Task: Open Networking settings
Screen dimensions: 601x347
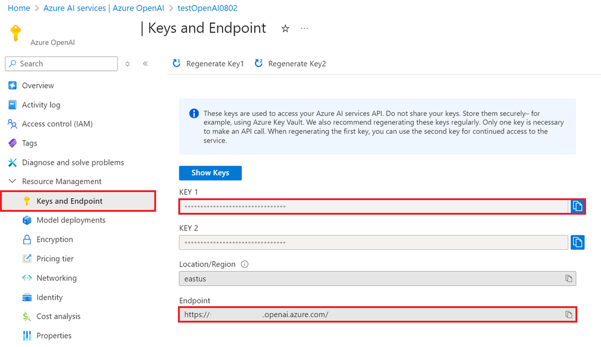Action: pyautogui.click(x=57, y=278)
